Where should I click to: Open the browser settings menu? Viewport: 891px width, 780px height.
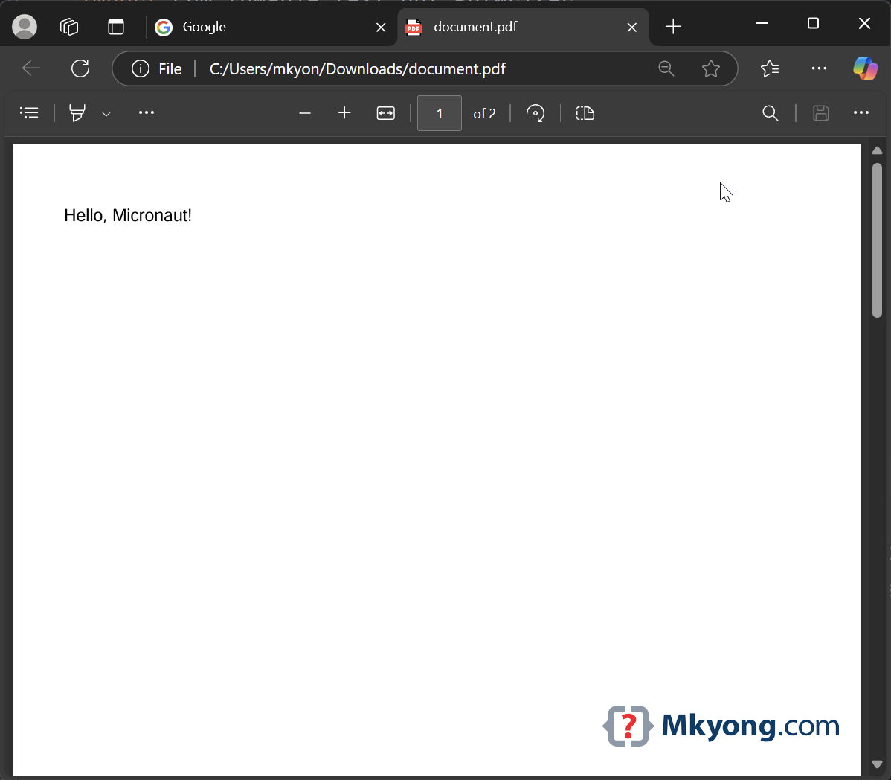point(819,68)
